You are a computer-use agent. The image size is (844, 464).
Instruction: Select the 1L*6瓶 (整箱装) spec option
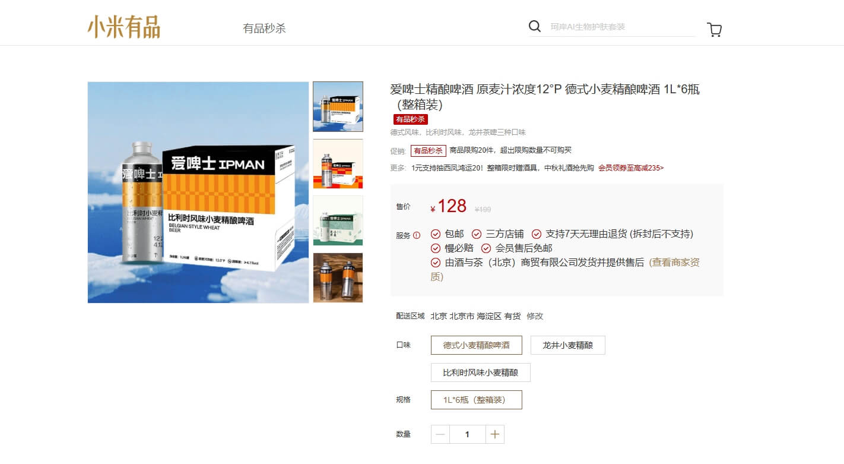476,399
